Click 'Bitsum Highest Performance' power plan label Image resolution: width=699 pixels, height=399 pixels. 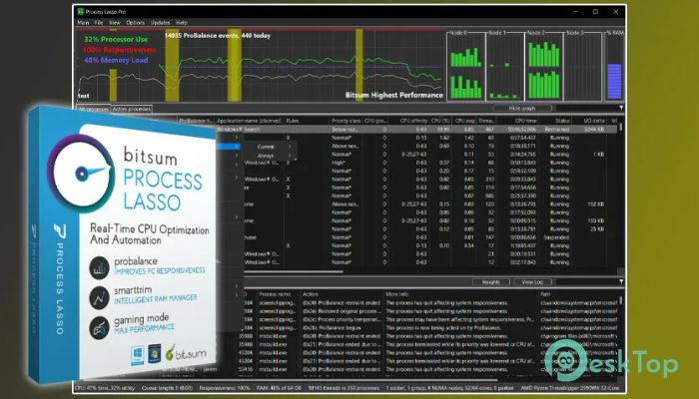point(394,95)
